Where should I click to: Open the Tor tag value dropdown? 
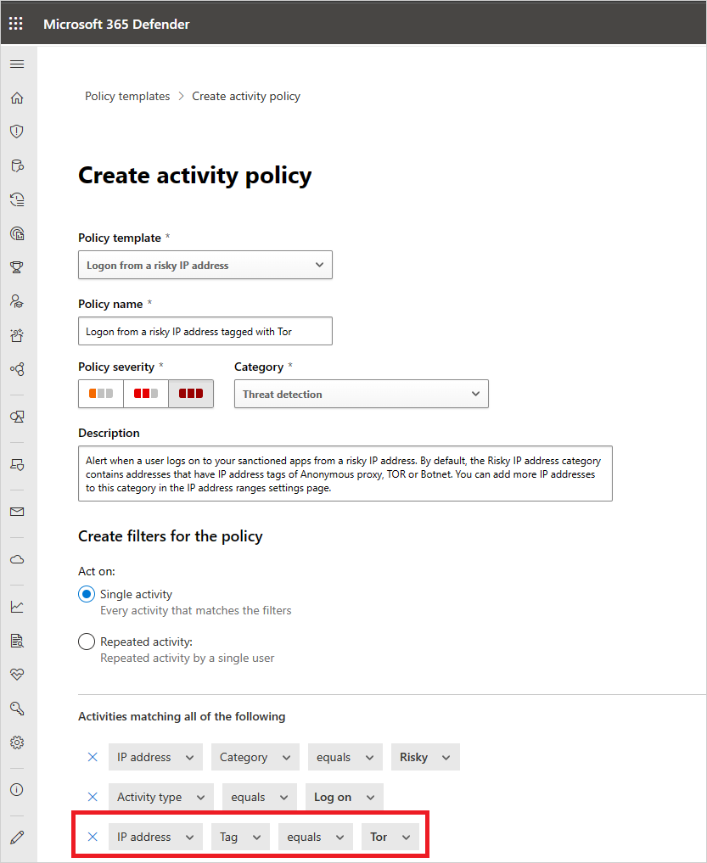[x=390, y=836]
